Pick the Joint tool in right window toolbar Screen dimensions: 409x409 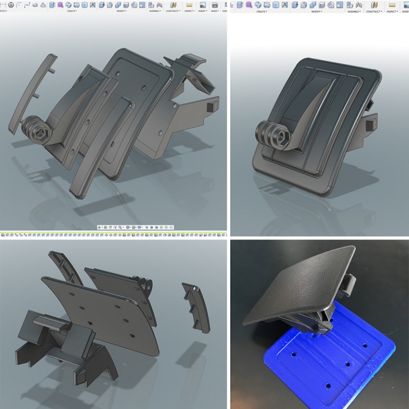[x=359, y=5]
